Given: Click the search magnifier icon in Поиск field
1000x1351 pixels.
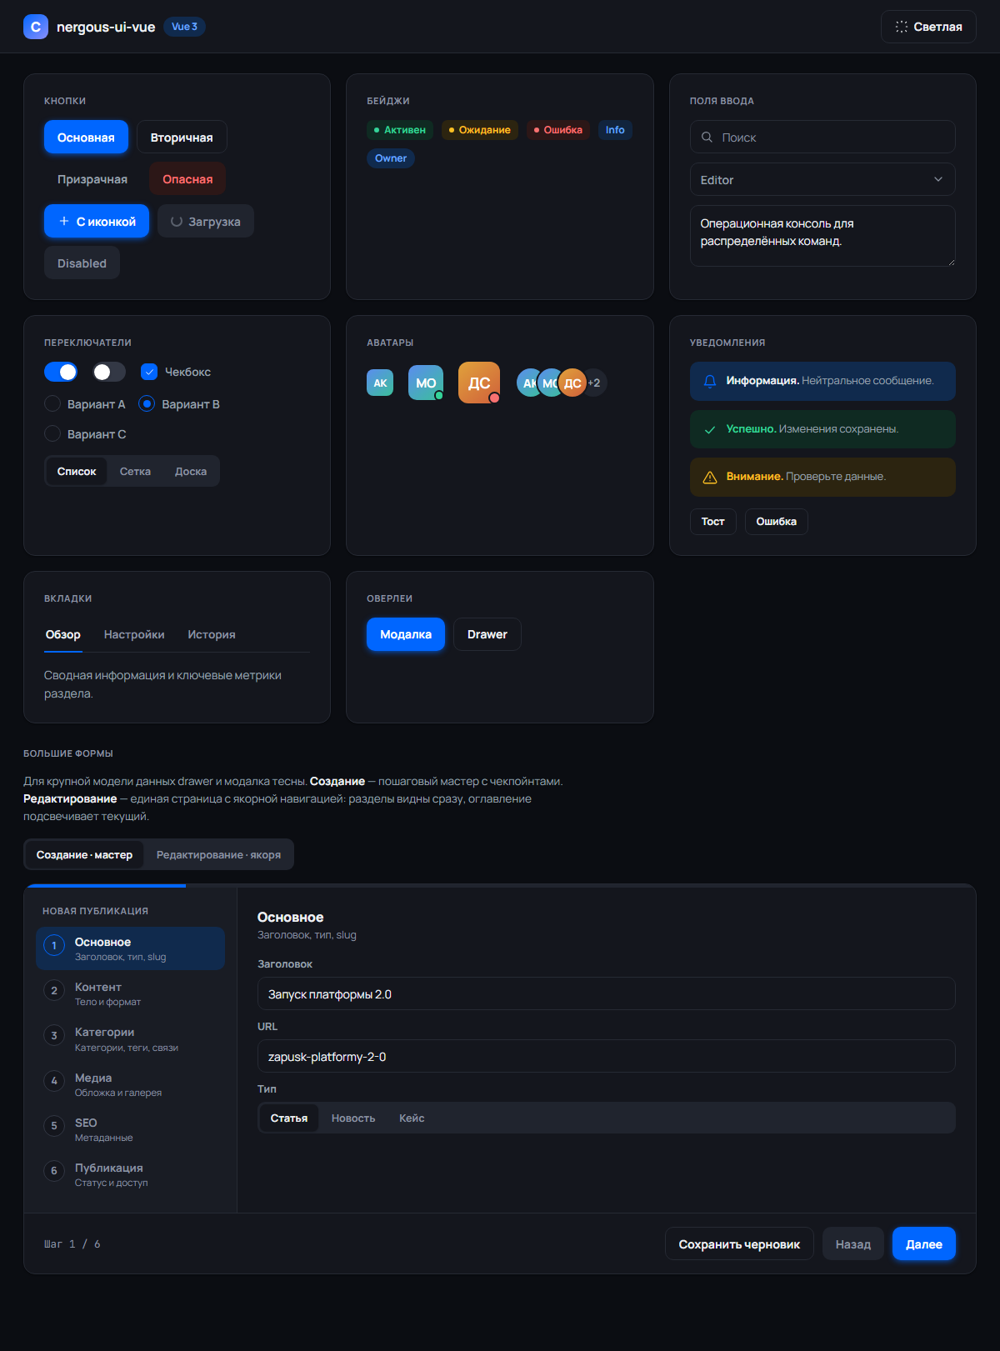Looking at the screenshot, I should (x=707, y=137).
